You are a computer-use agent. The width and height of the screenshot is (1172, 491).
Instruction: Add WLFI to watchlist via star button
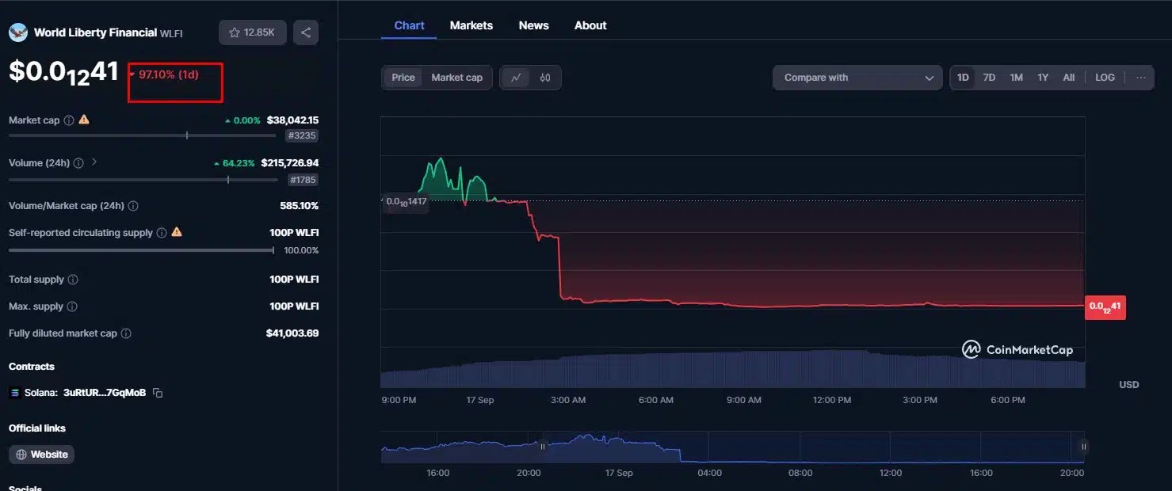tap(253, 32)
